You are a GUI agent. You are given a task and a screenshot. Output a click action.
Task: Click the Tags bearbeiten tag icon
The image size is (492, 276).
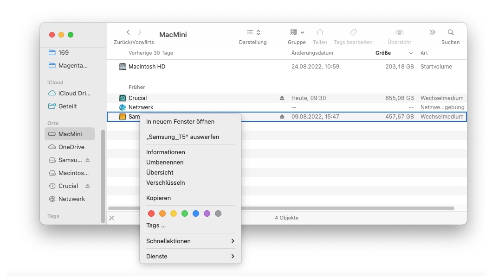(353, 32)
